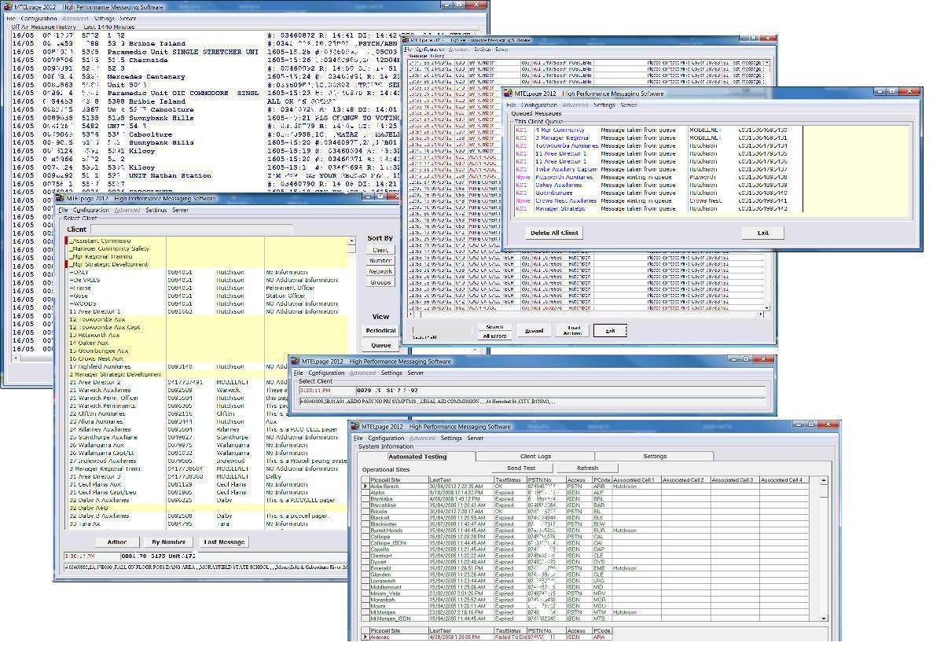Sort clients by Client

[380, 250]
